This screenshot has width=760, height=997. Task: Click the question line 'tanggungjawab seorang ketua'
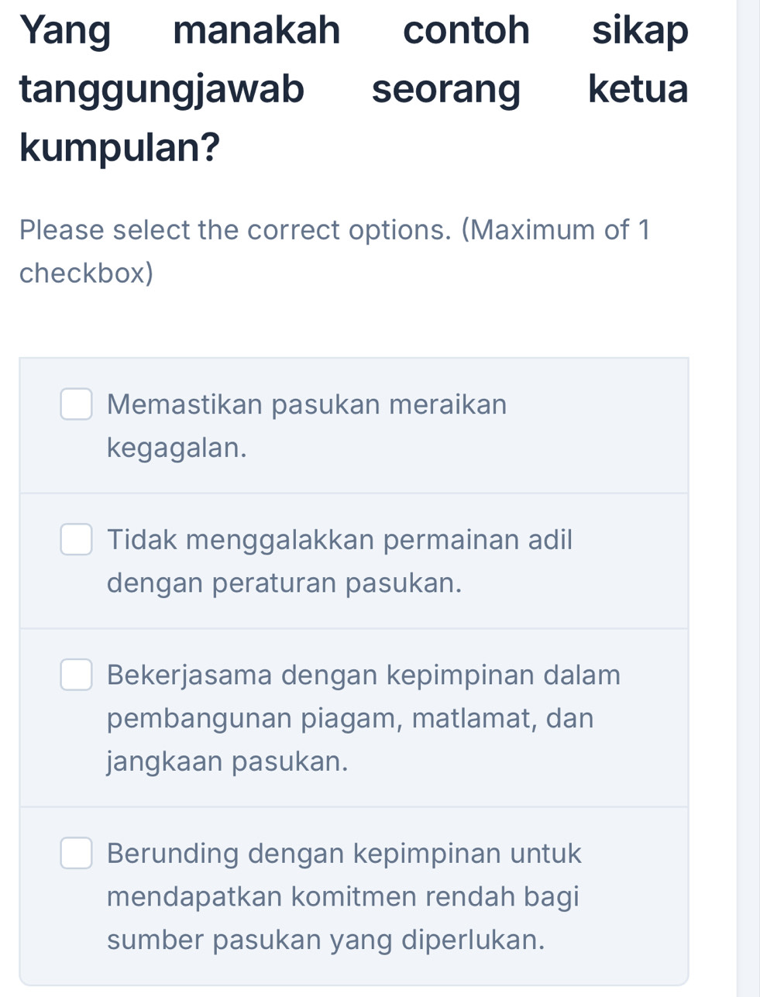tap(354, 89)
